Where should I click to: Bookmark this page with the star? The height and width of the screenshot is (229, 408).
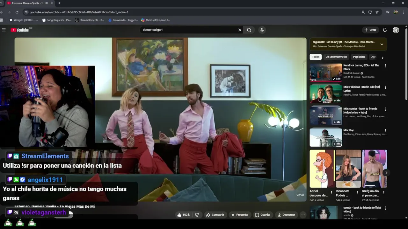pyautogui.click(x=377, y=12)
